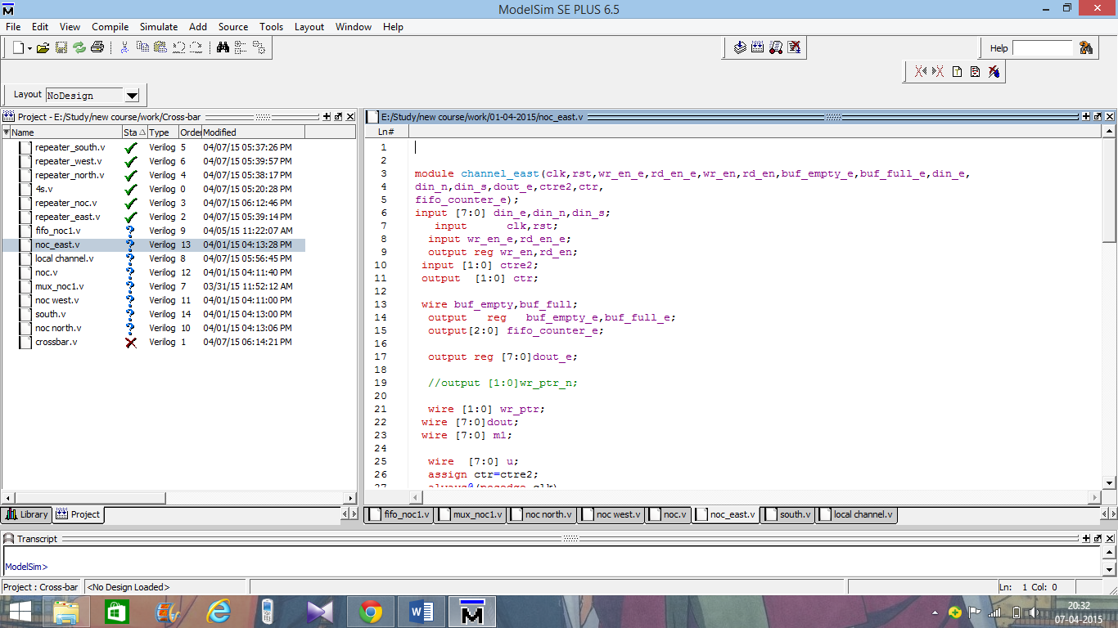Screen dimensions: 1118x628
Task: Click the Project panel plus zoom button
Action: [327, 117]
